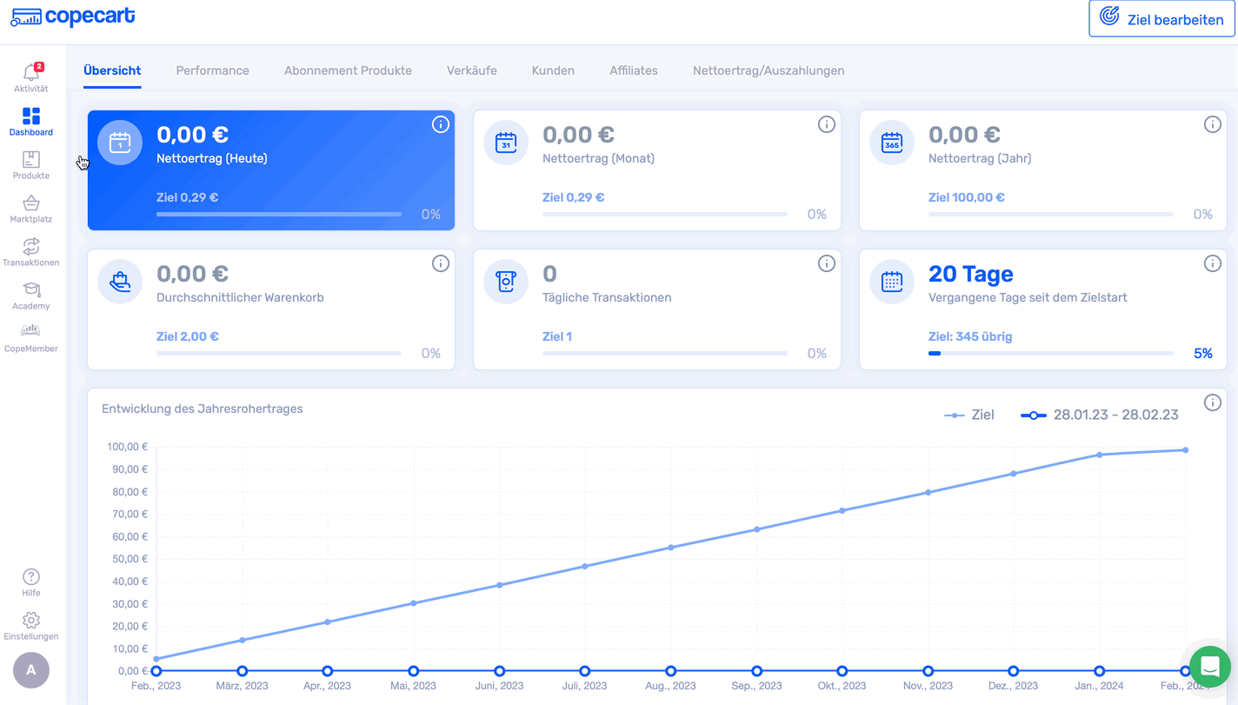Show info for Vergangene Tage card
This screenshot has height=705, width=1238.
1212,263
